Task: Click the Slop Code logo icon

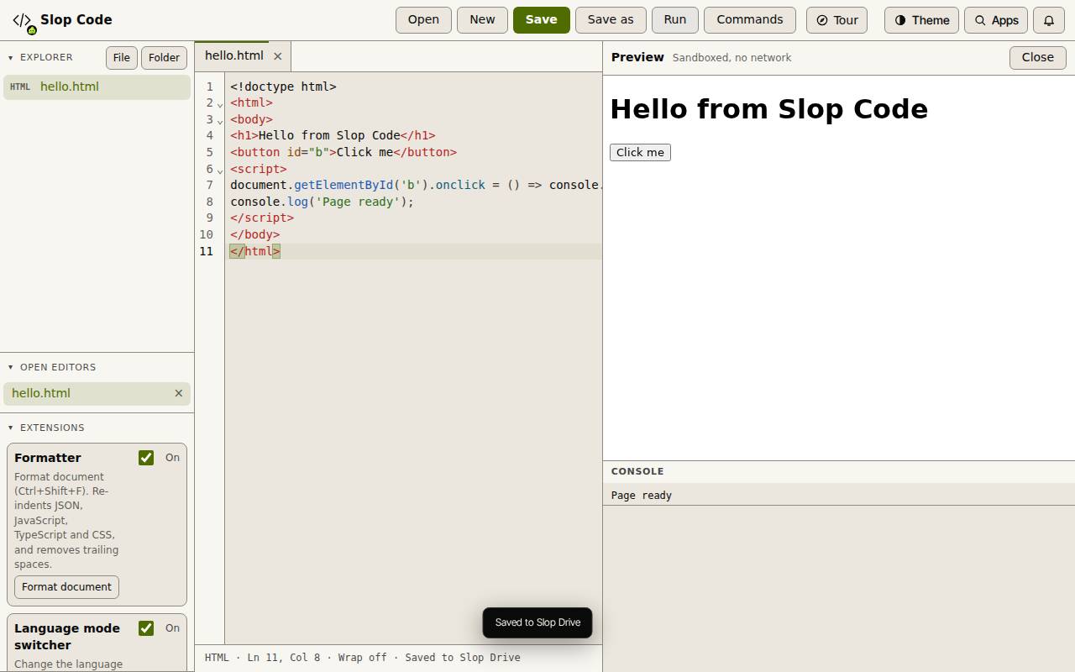Action: 23,20
